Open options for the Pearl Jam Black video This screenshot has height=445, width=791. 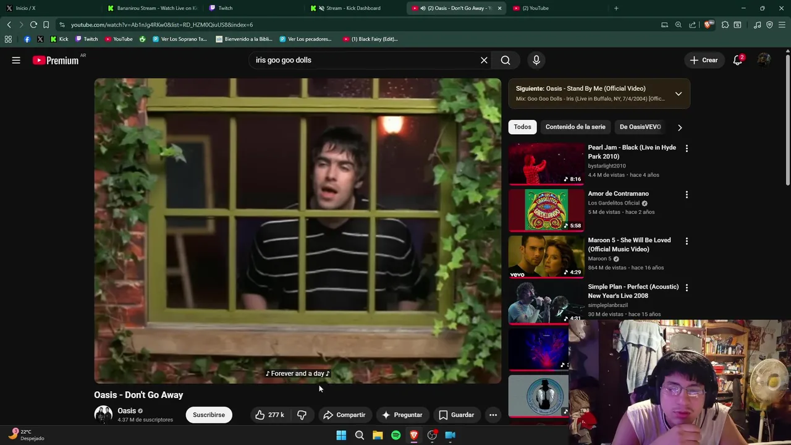click(x=687, y=148)
